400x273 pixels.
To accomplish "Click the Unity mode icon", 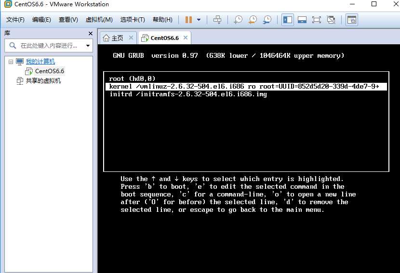I will (331, 20).
